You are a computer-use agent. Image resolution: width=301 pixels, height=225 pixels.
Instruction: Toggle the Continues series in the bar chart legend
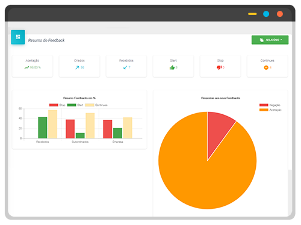tap(96, 105)
